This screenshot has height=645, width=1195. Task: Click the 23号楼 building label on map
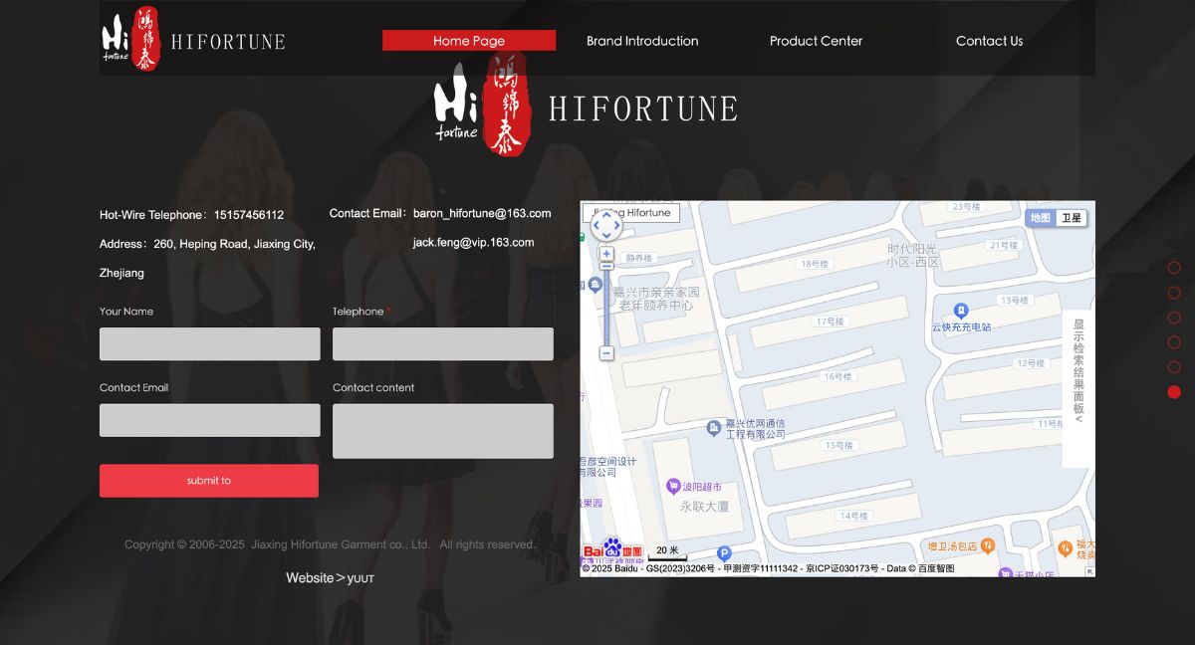967,207
